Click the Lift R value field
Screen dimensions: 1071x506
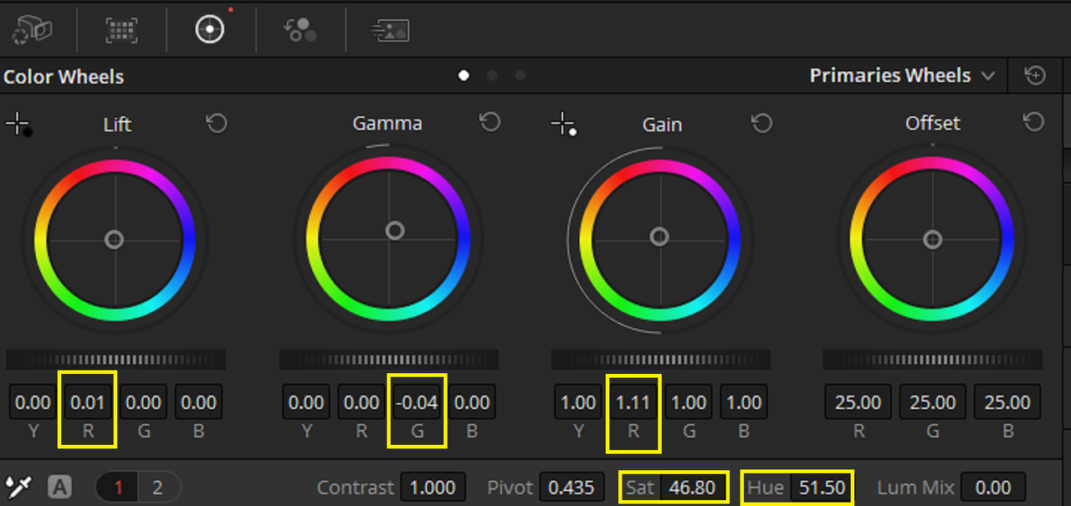click(x=88, y=402)
